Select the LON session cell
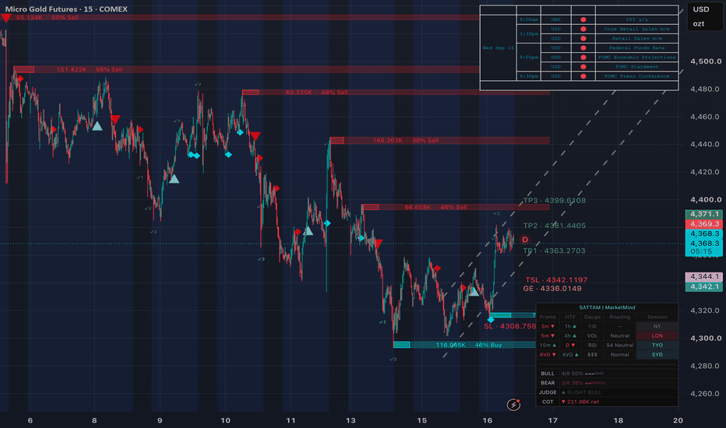The width and height of the screenshot is (726, 428). [x=657, y=336]
